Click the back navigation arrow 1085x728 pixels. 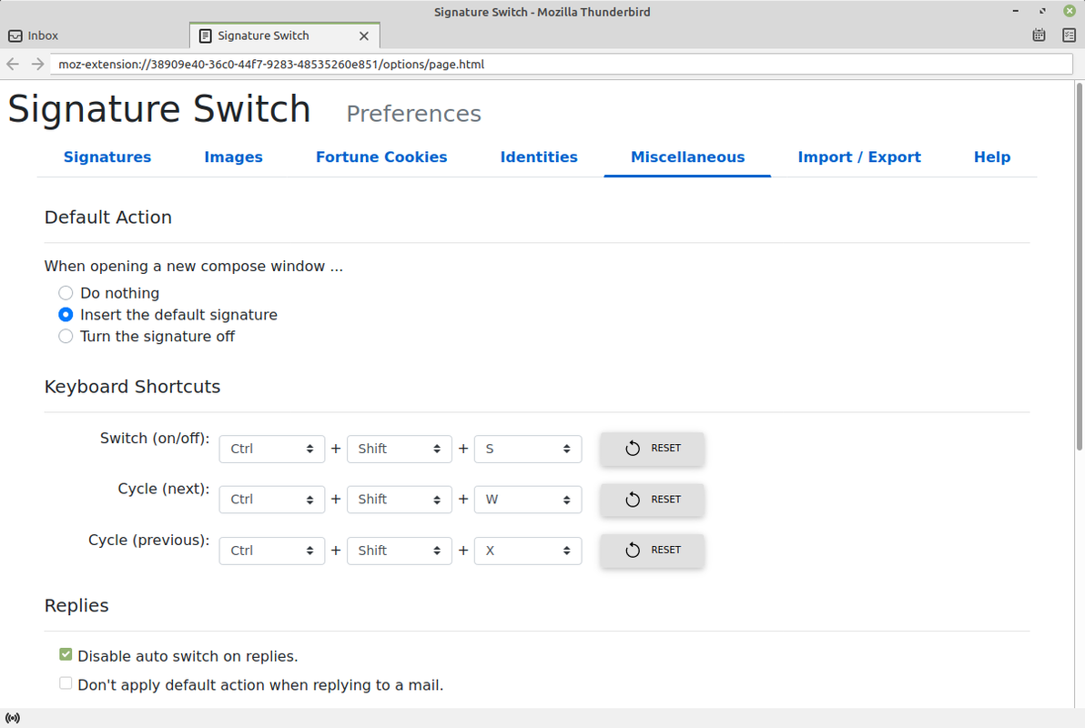(x=13, y=65)
